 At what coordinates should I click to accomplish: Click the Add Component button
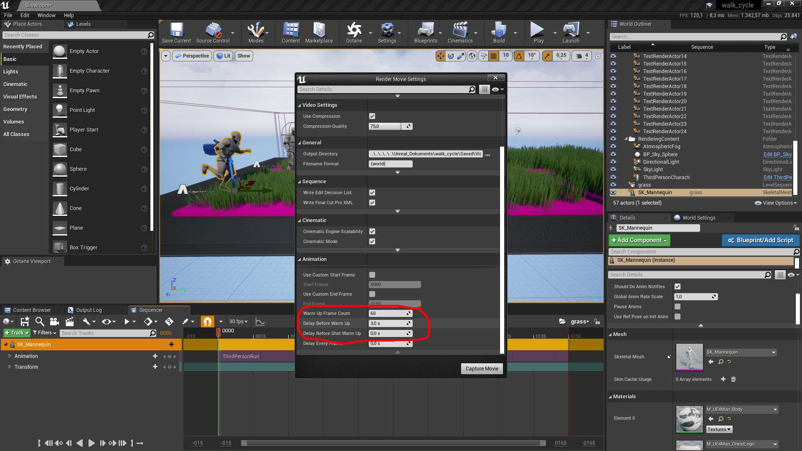pyautogui.click(x=639, y=240)
